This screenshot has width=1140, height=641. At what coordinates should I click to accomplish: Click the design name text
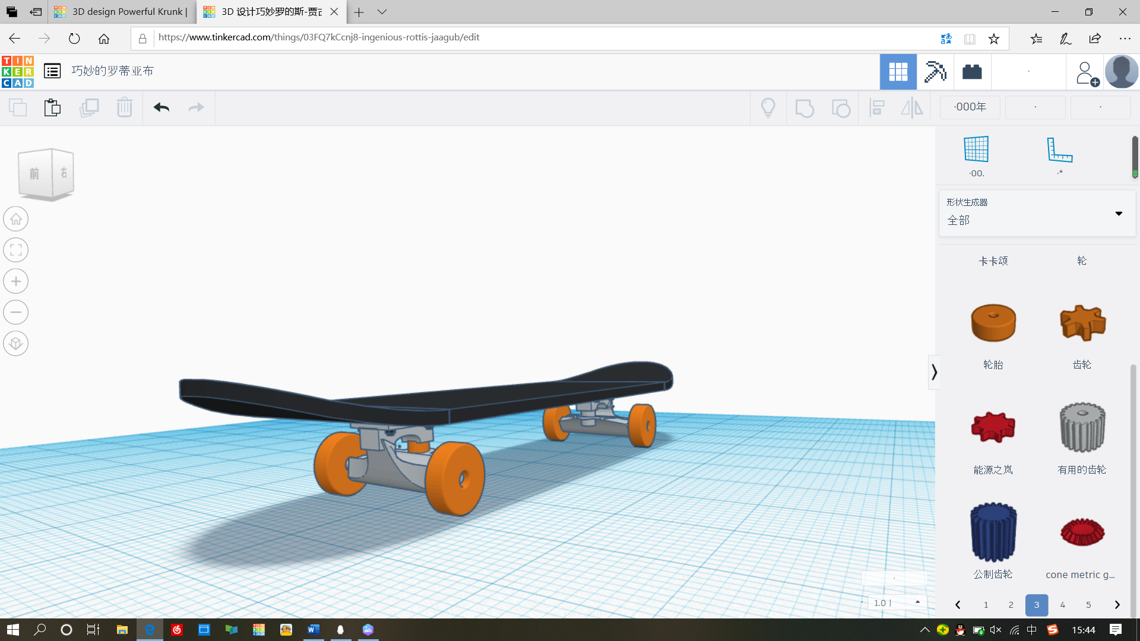112,71
